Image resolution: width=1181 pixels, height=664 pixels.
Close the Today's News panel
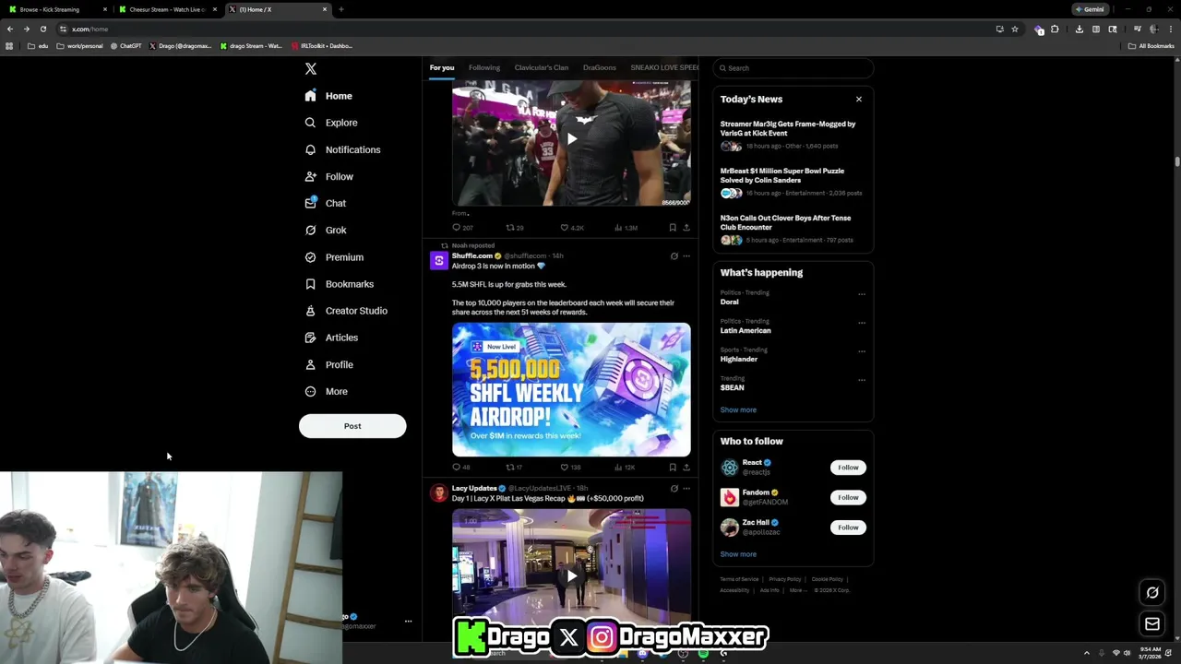tap(859, 99)
